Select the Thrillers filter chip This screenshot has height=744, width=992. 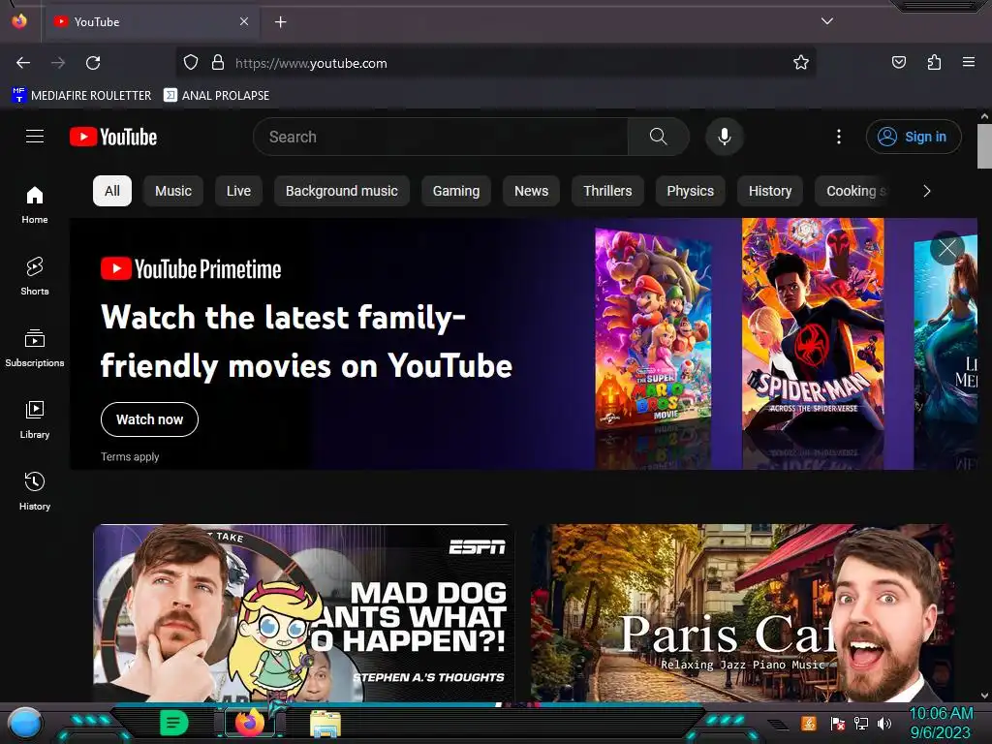607,191
